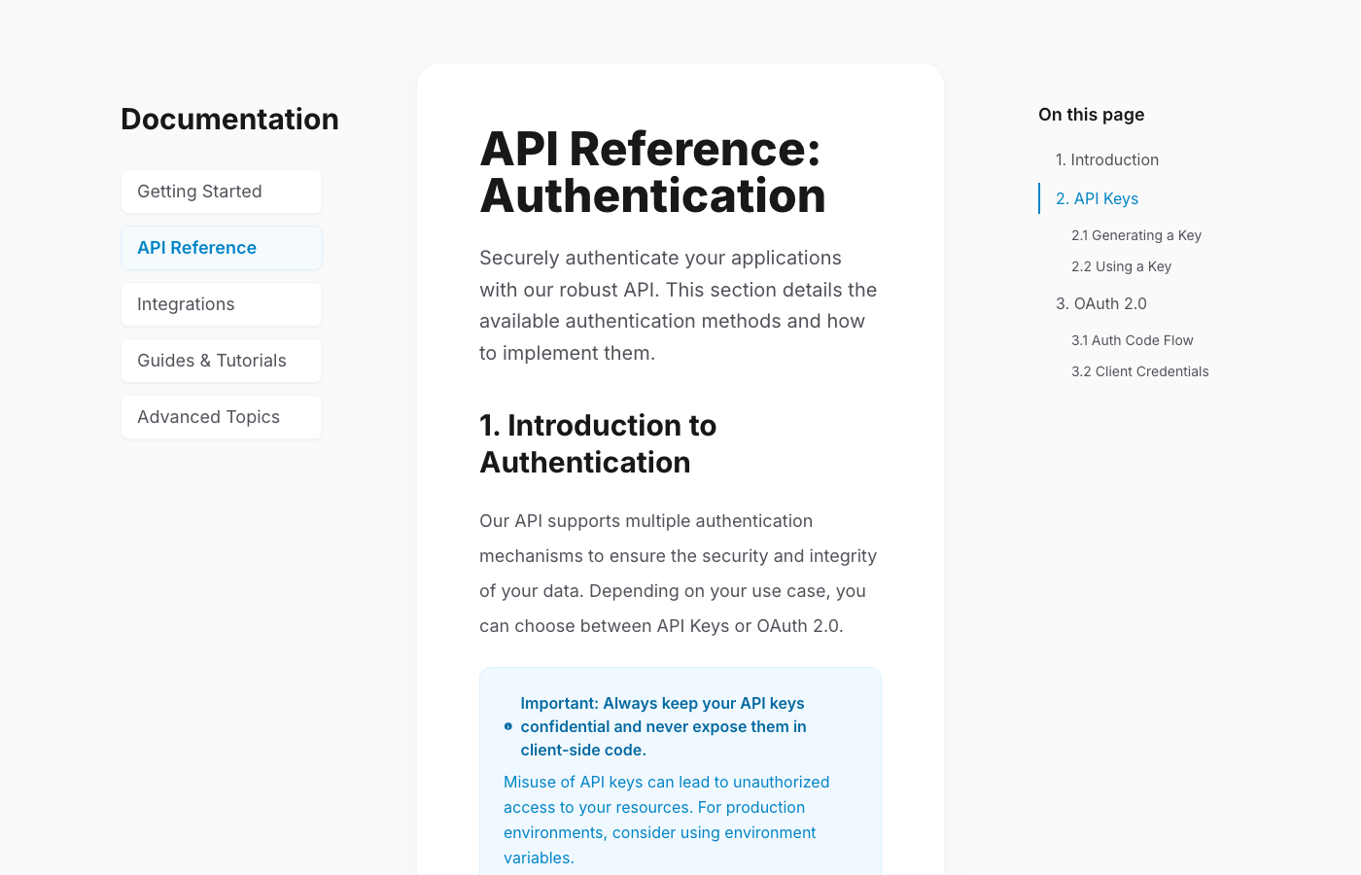This screenshot has height=875, width=1361.
Task: Open the Client Credentials subsection
Action: (1139, 371)
